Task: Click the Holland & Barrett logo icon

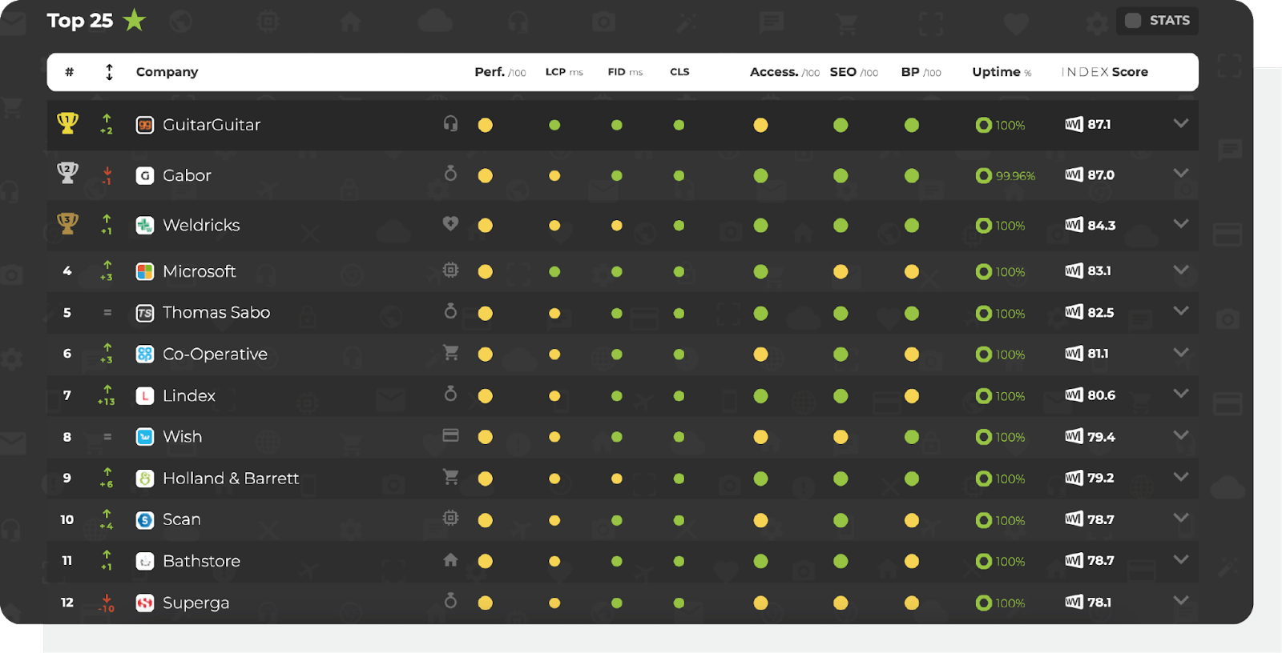Action: click(x=145, y=479)
